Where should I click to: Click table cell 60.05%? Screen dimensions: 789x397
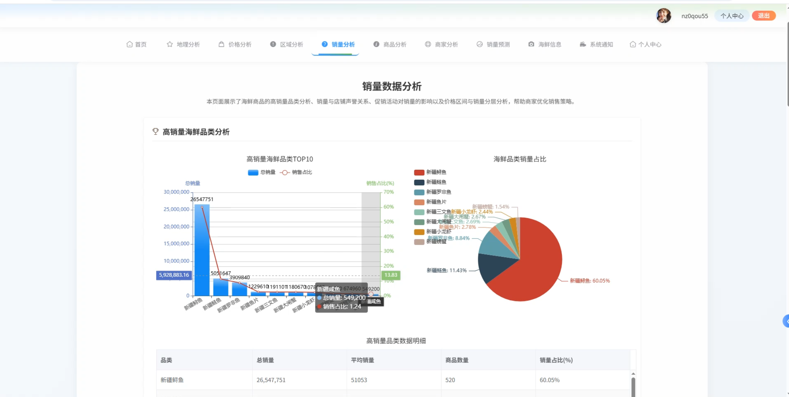583,380
